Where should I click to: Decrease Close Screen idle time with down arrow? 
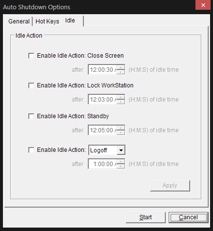(121, 72)
